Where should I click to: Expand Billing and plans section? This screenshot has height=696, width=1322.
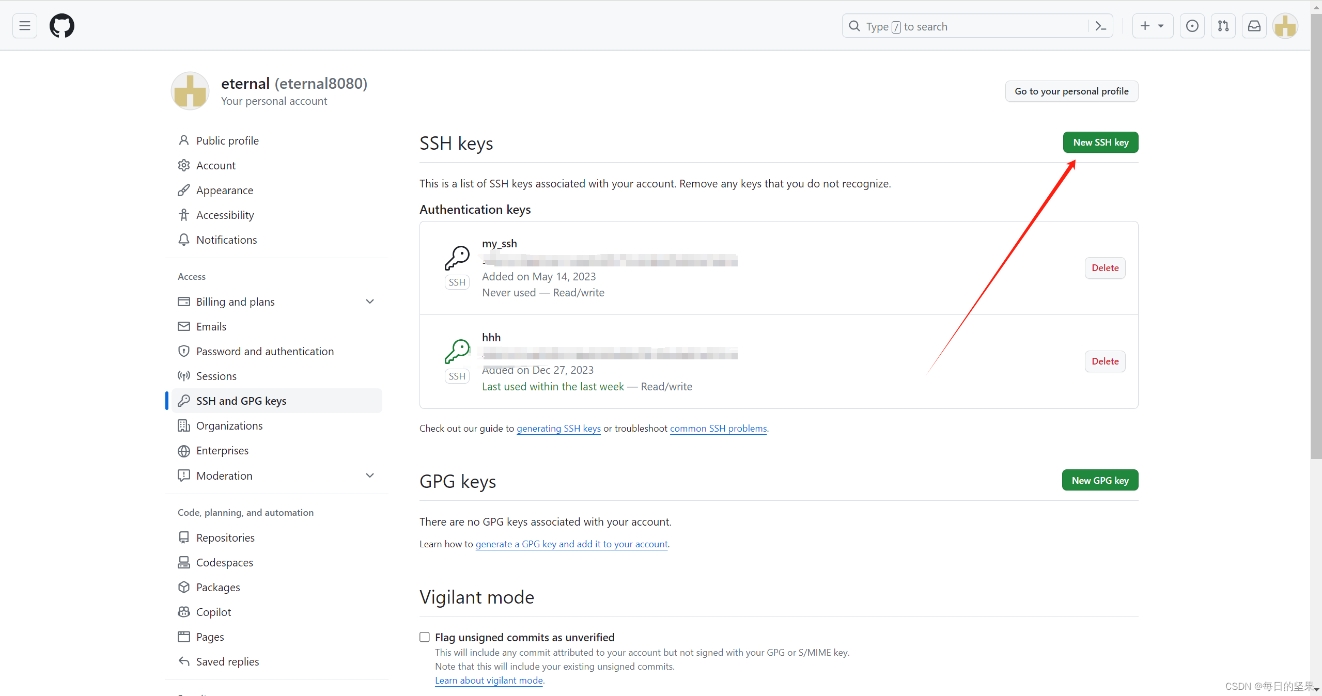coord(370,302)
